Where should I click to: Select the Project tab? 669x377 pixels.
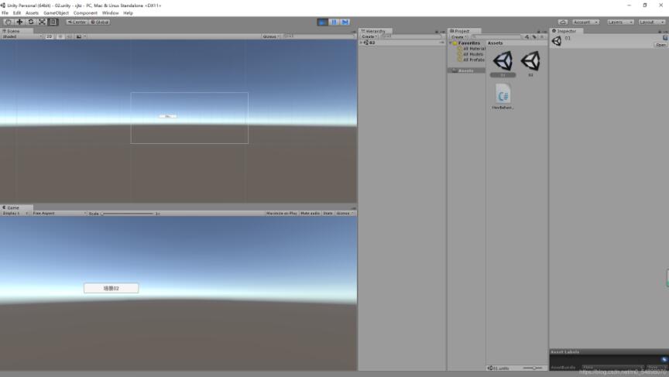(465, 31)
